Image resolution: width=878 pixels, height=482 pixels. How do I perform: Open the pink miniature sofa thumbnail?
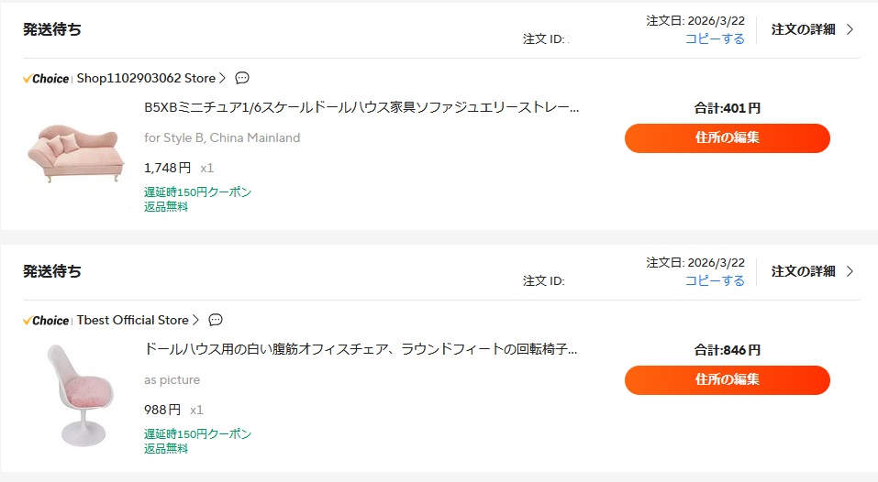[75, 153]
